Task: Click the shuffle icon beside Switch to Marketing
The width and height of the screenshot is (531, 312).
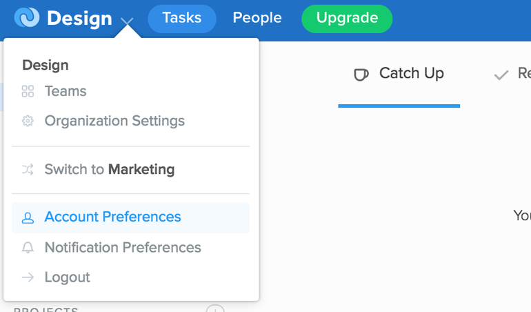Action: tap(28, 170)
